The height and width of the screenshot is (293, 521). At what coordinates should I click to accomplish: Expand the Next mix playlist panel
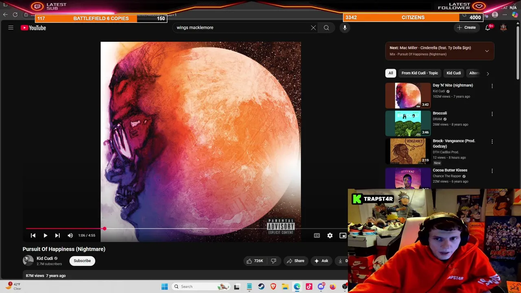(487, 51)
